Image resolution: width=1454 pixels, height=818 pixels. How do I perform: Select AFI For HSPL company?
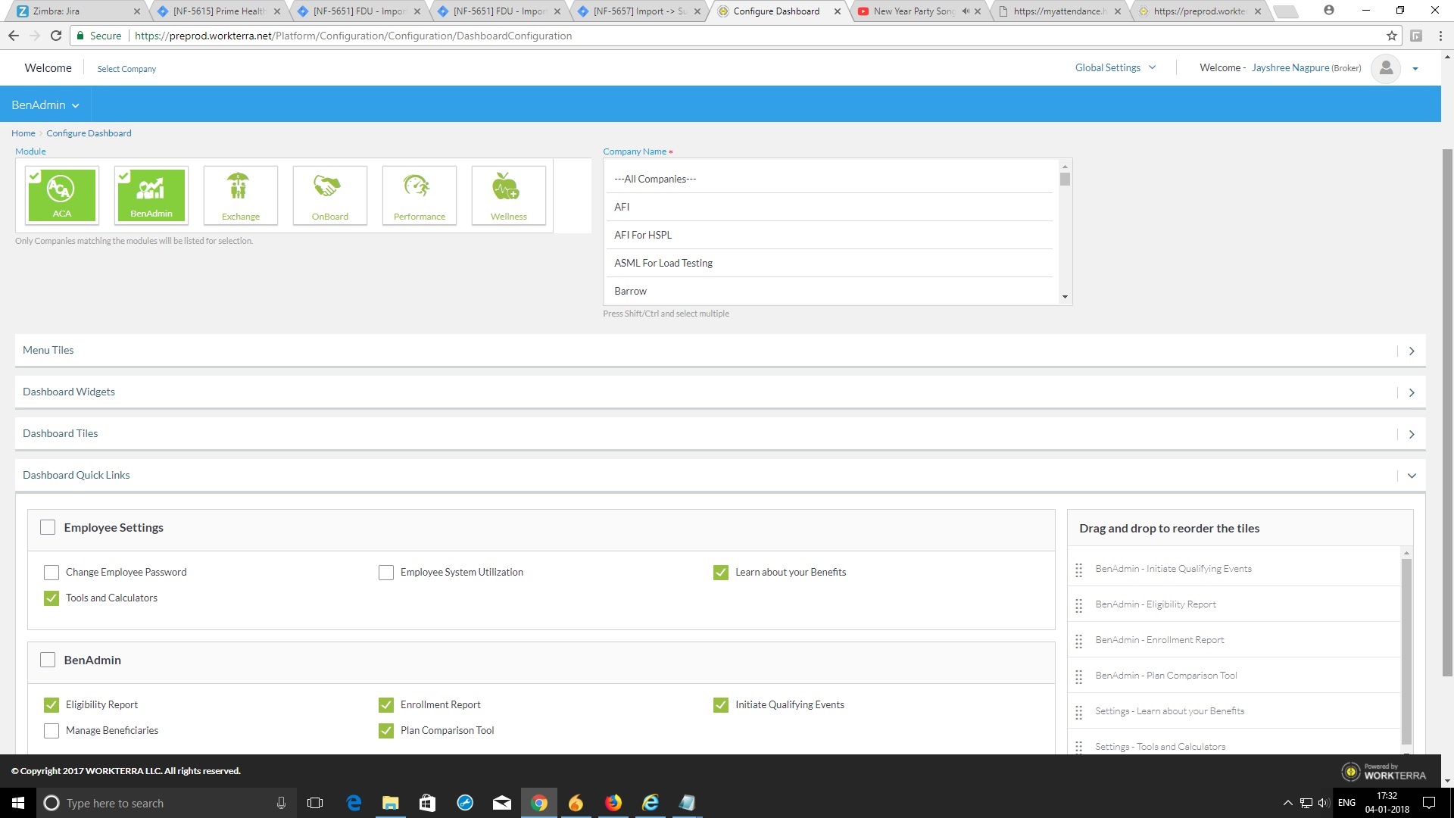pos(829,235)
